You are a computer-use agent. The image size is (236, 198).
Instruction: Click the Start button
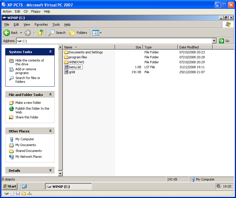(x=10, y=186)
